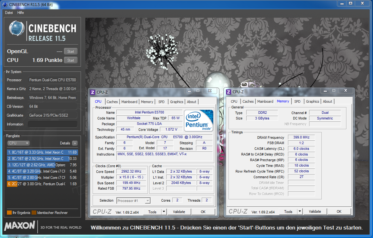Image resolution: width=373 pixels, height=238 pixels.
Task: Switch to Memory tab in left CPU-Z window
Action: [147, 102]
